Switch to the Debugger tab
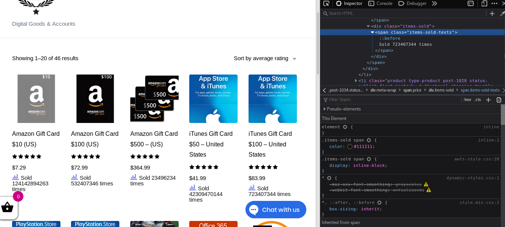The height and width of the screenshot is (227, 505). click(x=413, y=3)
